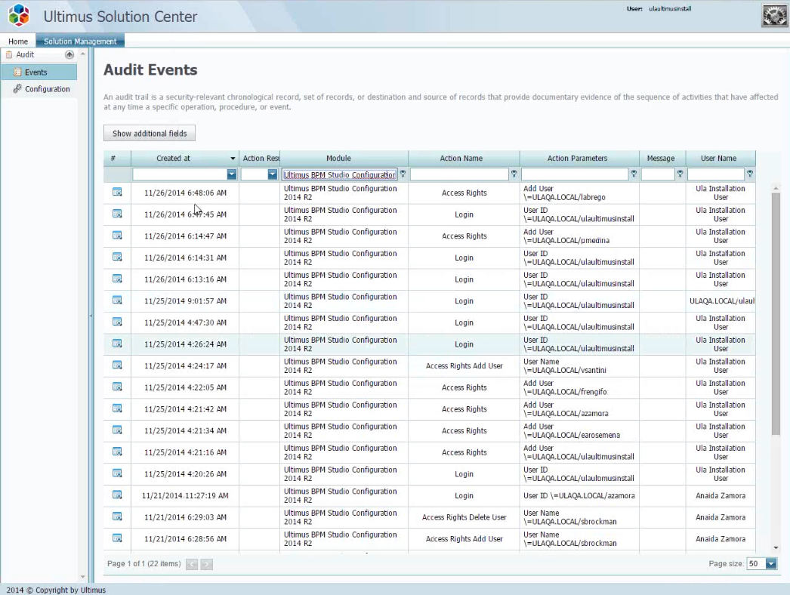Open the Action Result filter dropdown

pyautogui.click(x=273, y=174)
